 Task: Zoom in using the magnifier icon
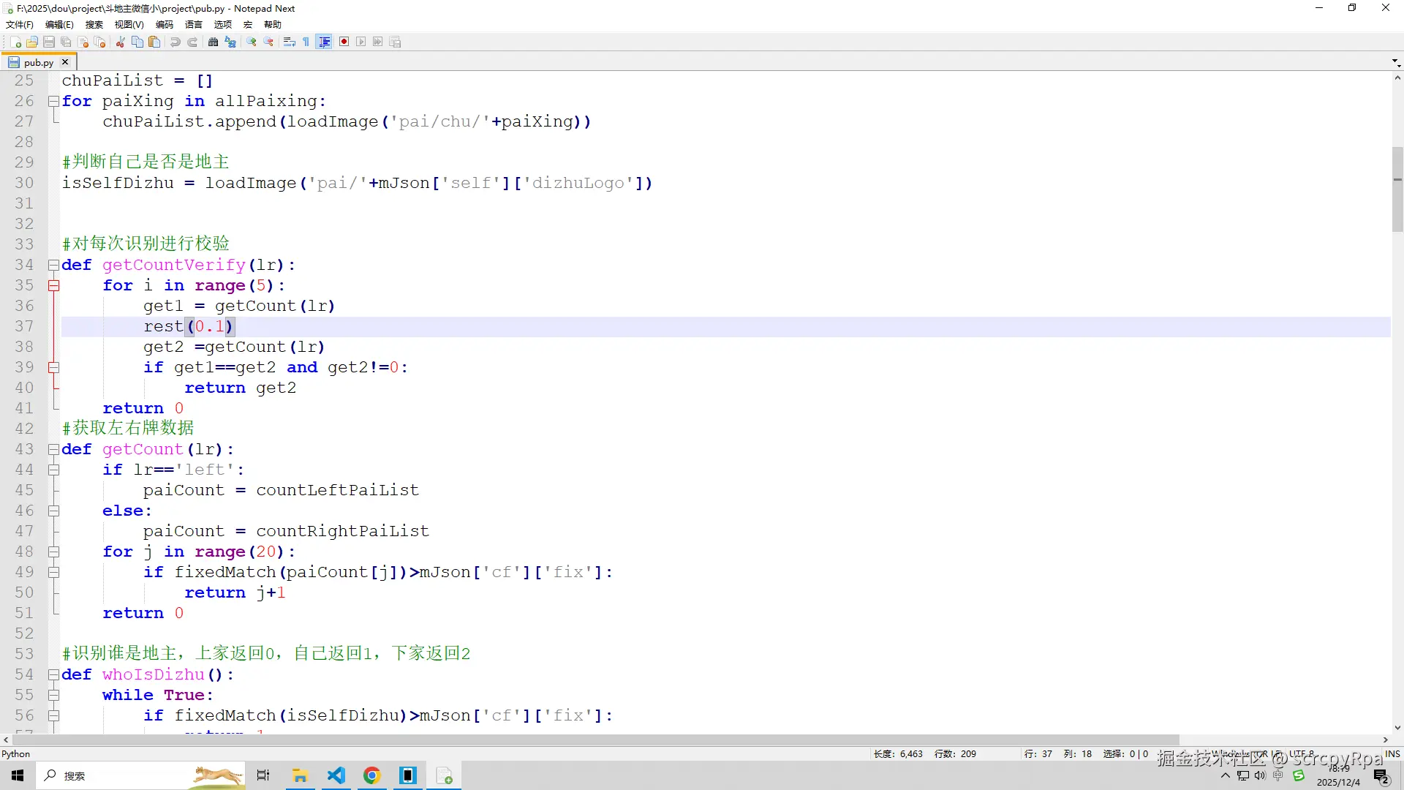tap(251, 42)
